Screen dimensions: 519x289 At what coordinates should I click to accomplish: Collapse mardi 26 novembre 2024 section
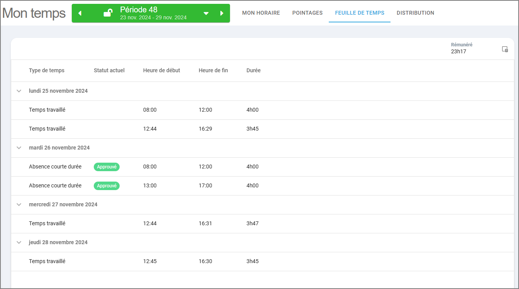(x=19, y=148)
